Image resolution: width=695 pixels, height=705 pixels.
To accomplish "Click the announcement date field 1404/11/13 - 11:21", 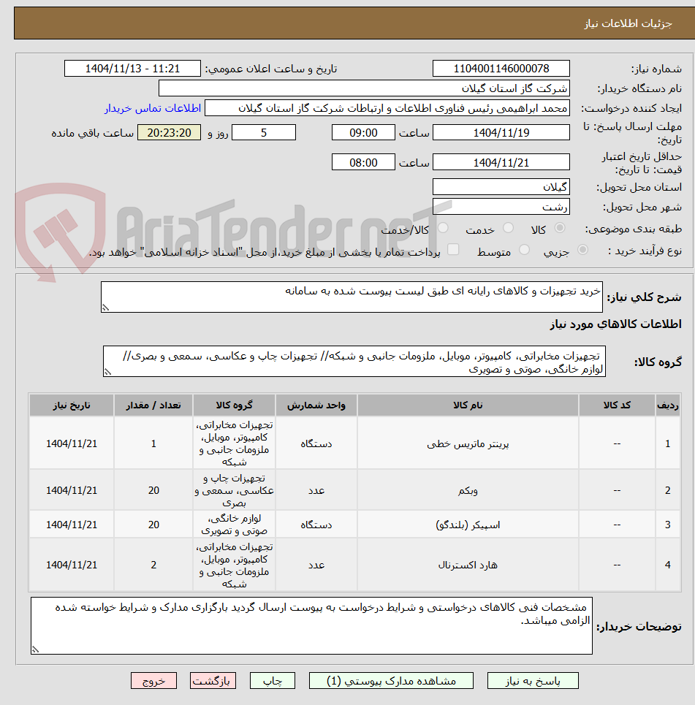I will (x=133, y=69).
